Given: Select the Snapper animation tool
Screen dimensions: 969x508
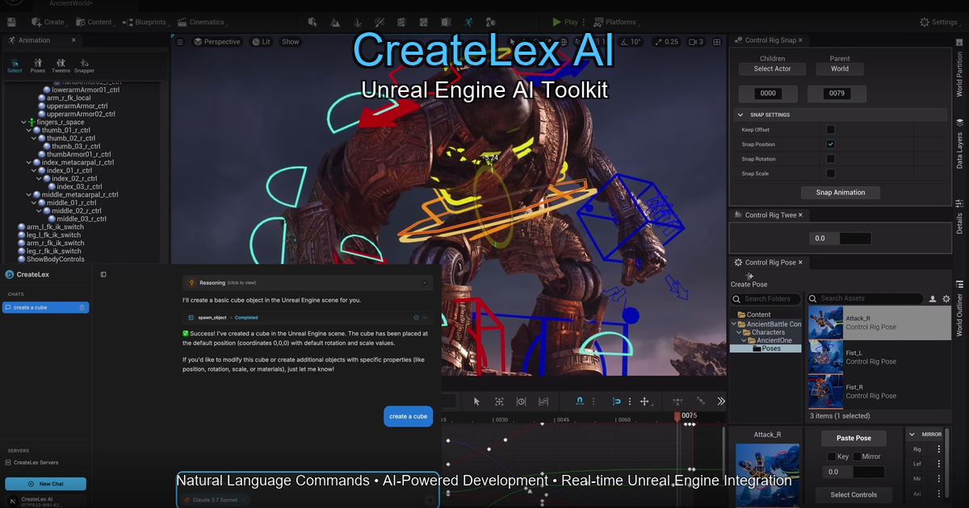Looking at the screenshot, I should 84,65.
